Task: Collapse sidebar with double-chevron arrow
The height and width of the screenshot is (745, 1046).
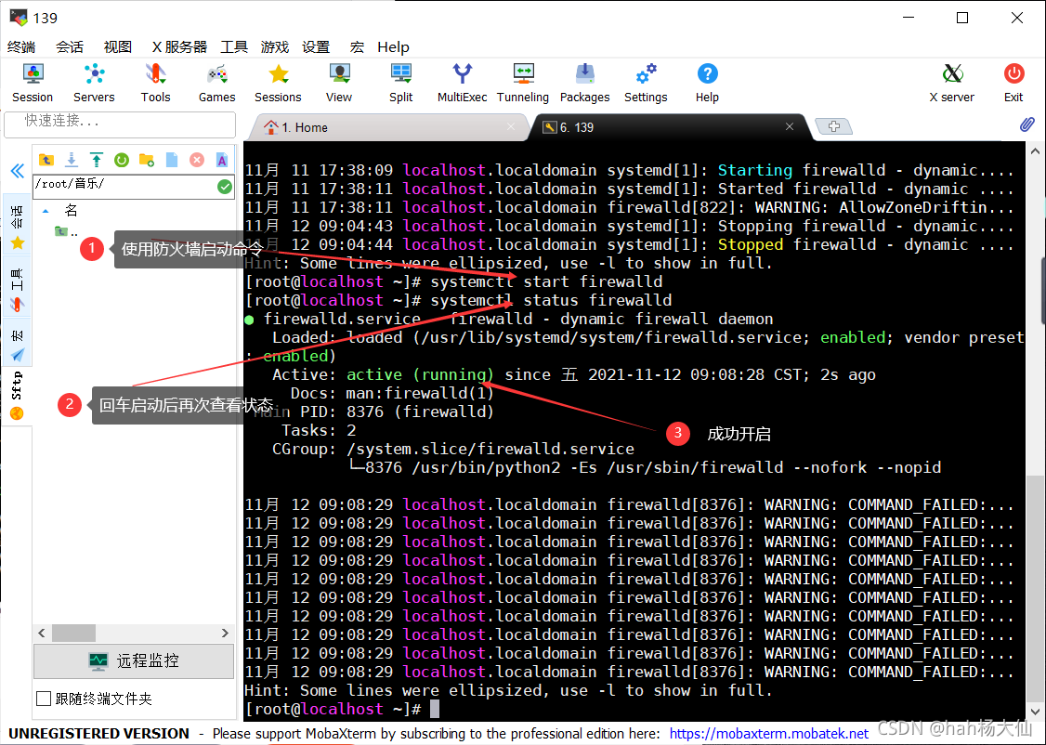Action: pos(18,171)
